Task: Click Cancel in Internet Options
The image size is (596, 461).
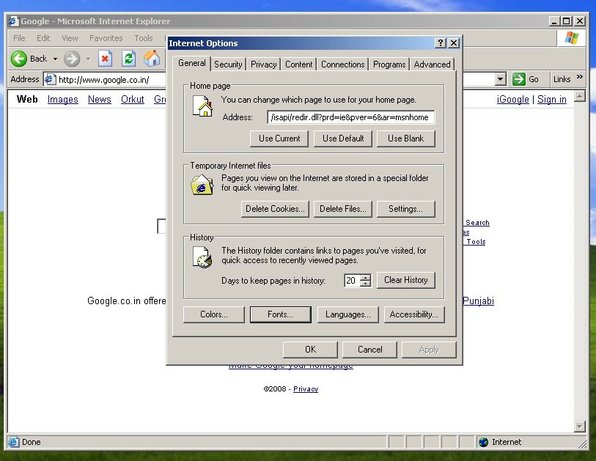Action: [x=369, y=350]
